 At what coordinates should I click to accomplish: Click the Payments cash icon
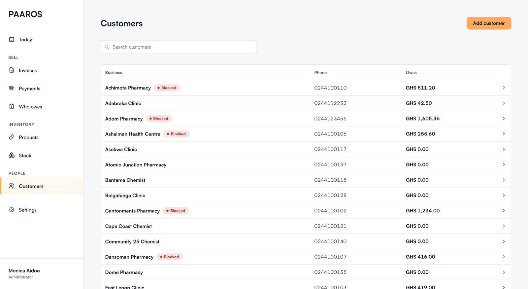pos(12,88)
